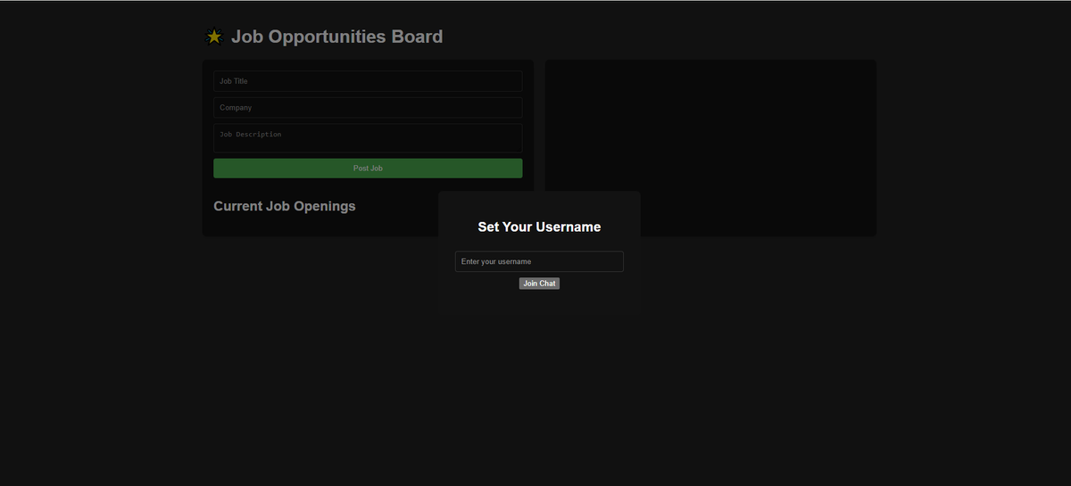The width and height of the screenshot is (1071, 486).
Task: Click into the Job Description textarea
Action: 368,138
